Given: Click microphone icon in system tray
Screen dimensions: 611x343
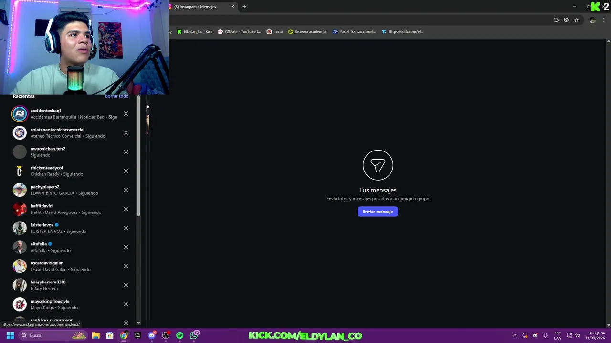Looking at the screenshot, I should pyautogui.click(x=545, y=335).
